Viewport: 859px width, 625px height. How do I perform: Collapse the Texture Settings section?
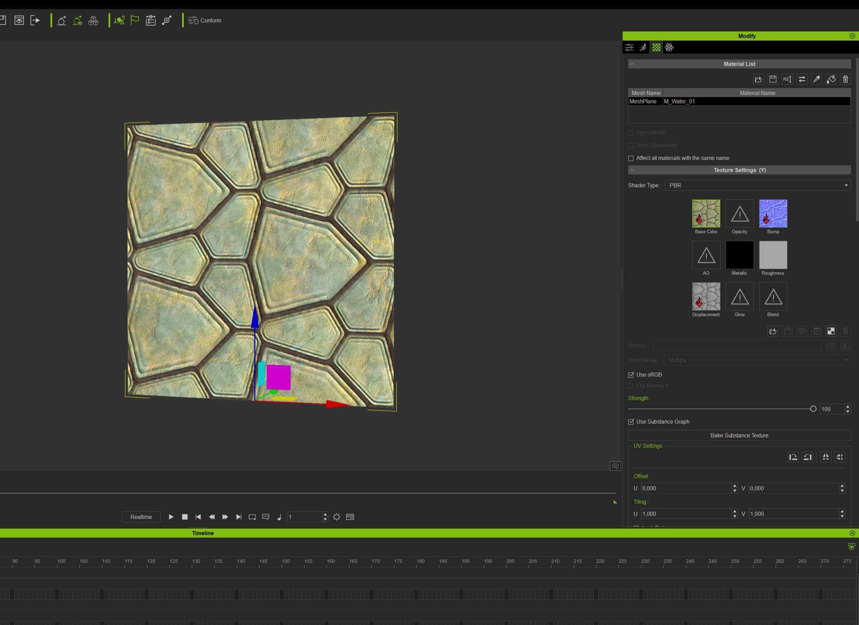point(632,170)
